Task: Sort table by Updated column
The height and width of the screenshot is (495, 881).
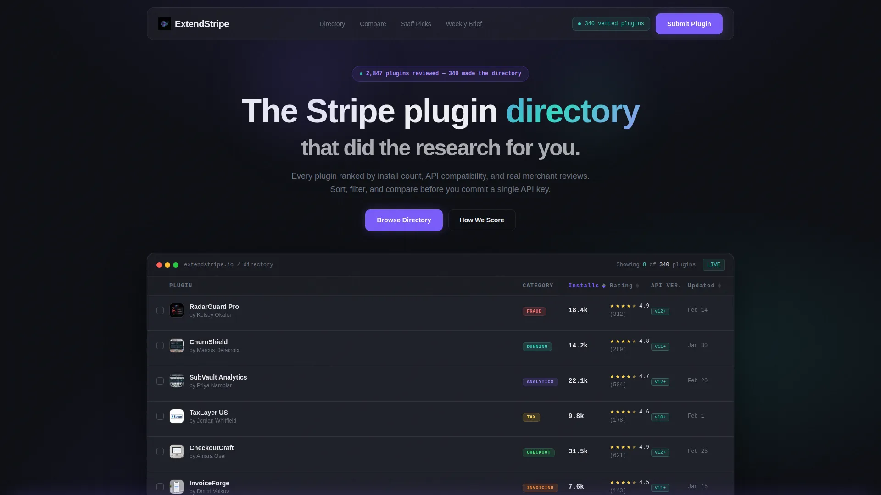Action: click(704, 286)
